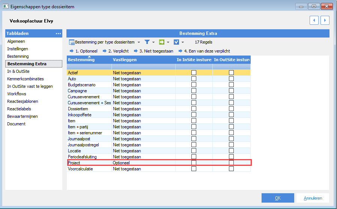Select the Item + serienummer row
The height and width of the screenshot is (209, 337).
pos(159,133)
